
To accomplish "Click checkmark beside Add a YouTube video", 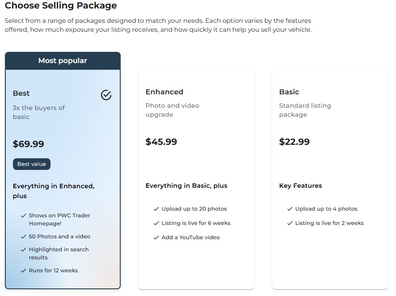I will coord(156,237).
